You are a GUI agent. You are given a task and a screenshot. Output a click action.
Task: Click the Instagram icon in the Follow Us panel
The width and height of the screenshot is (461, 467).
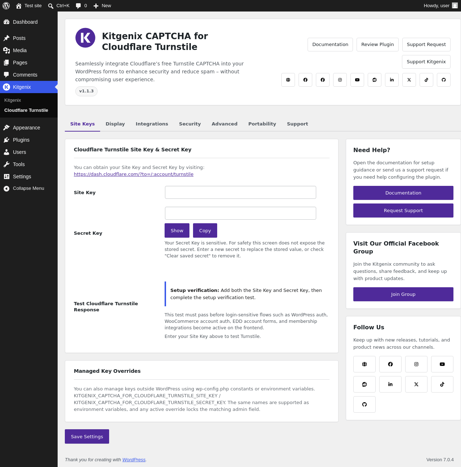pos(416,364)
